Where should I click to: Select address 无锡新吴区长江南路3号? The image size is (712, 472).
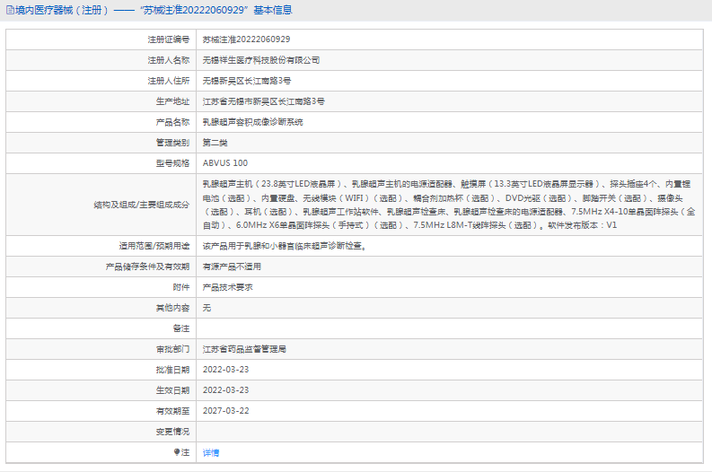coord(247,81)
